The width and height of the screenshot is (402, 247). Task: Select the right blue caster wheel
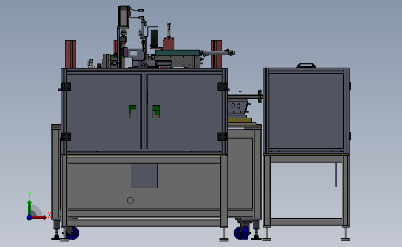click(x=241, y=232)
